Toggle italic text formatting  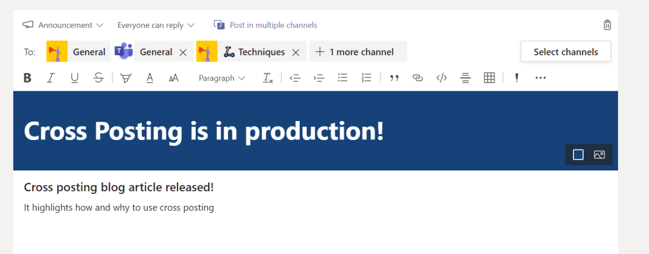click(51, 78)
